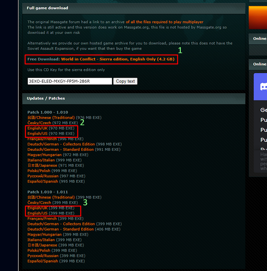The height and width of the screenshot is (271, 267).
Task: Download Russian 399 MB patch
Action: 43,256
